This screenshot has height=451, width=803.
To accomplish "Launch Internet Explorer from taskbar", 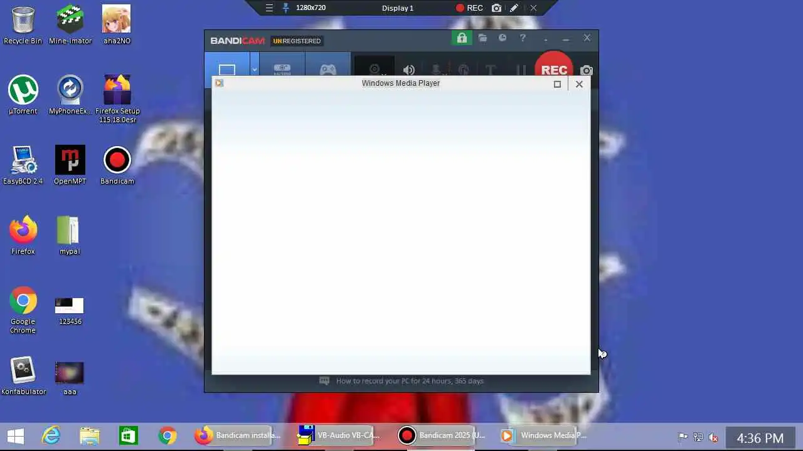I will [x=51, y=435].
